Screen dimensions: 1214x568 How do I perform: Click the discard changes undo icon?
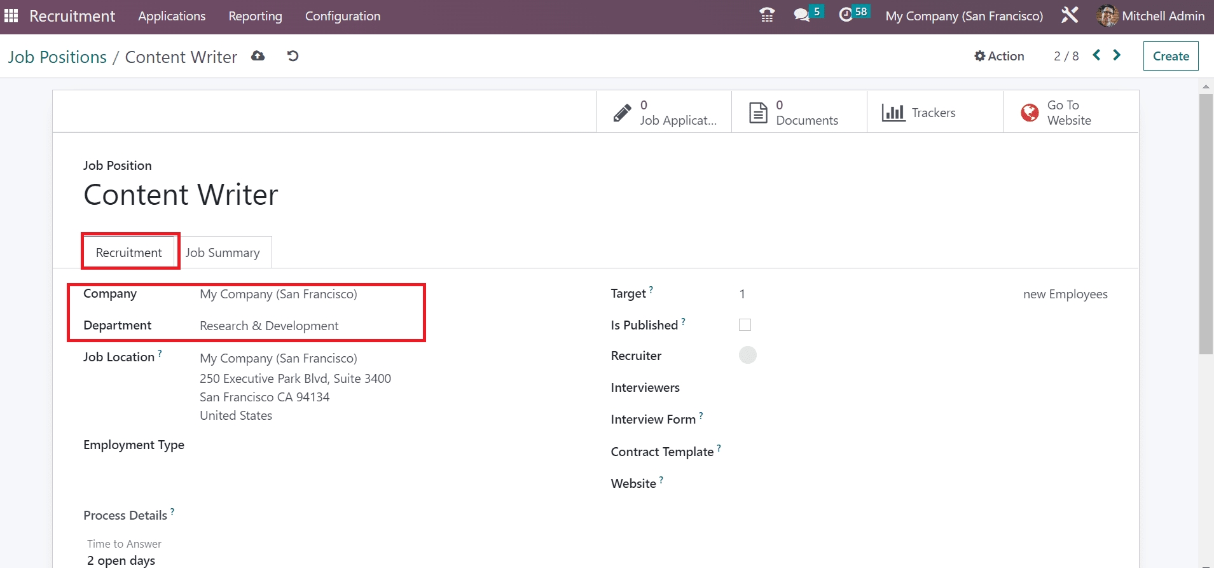coord(293,56)
